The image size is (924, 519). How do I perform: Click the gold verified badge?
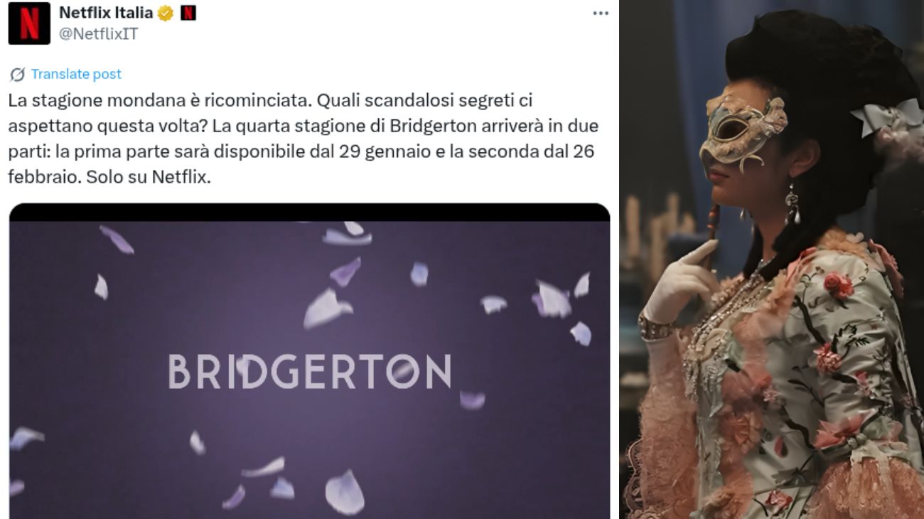tap(165, 13)
